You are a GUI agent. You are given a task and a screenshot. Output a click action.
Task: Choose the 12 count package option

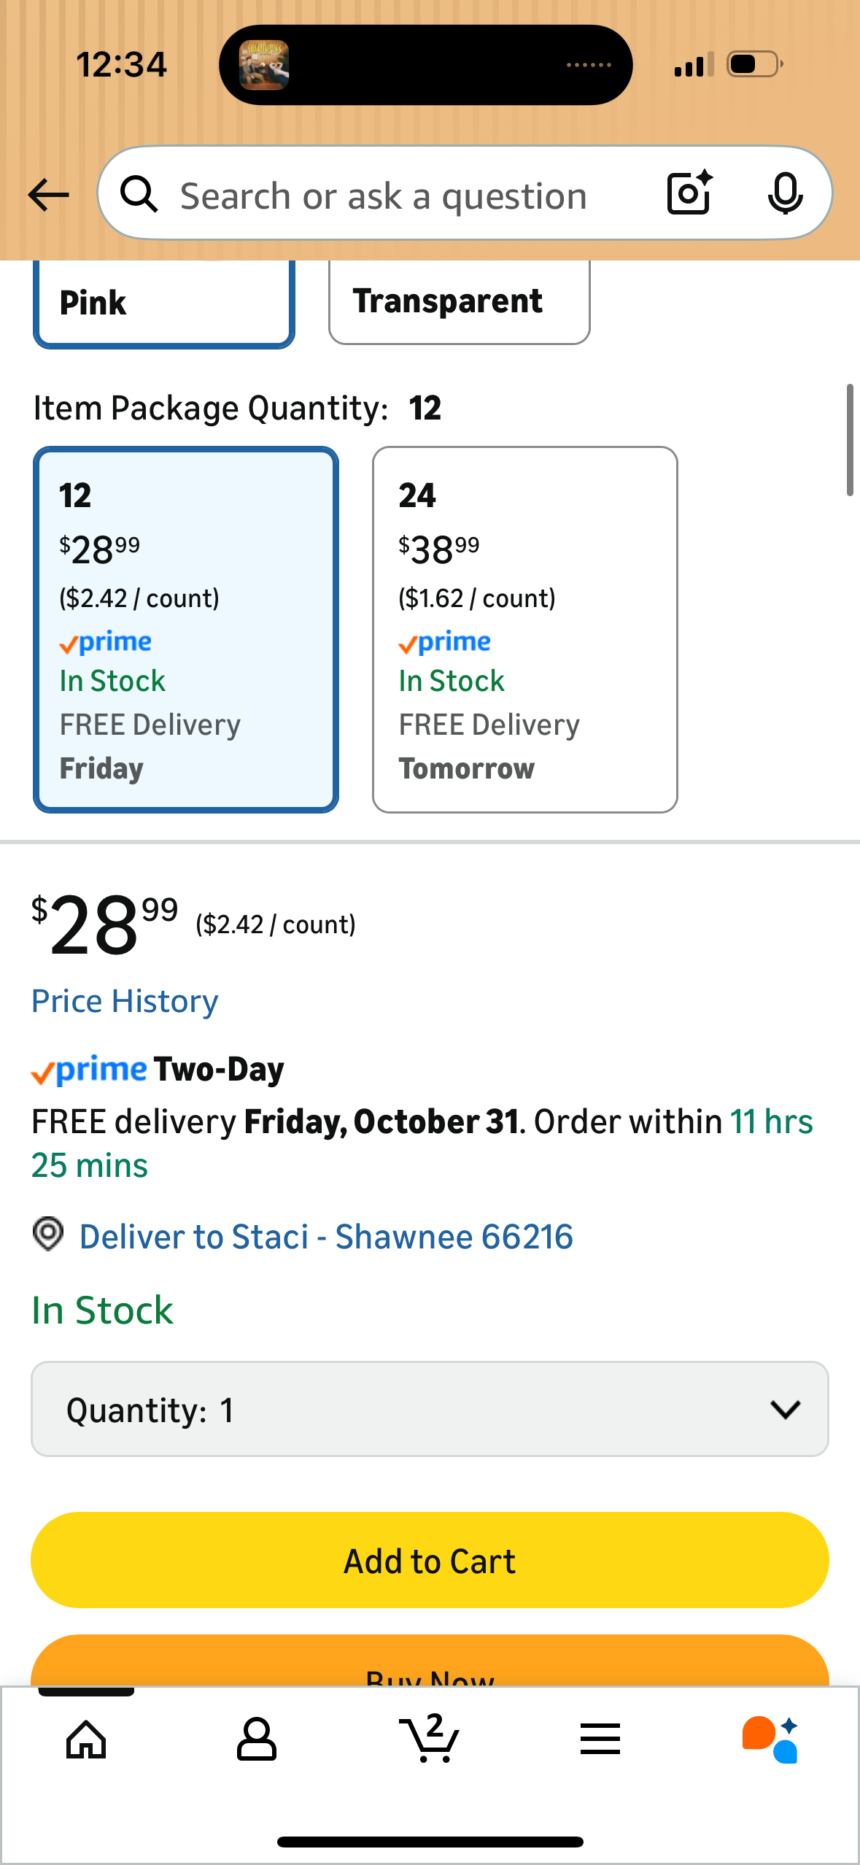click(x=186, y=629)
